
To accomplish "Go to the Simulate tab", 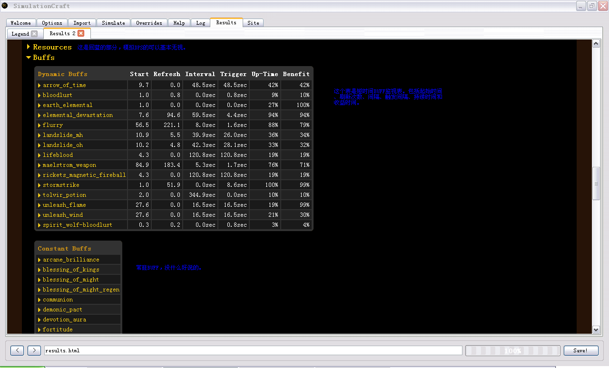I will pyautogui.click(x=113, y=23).
